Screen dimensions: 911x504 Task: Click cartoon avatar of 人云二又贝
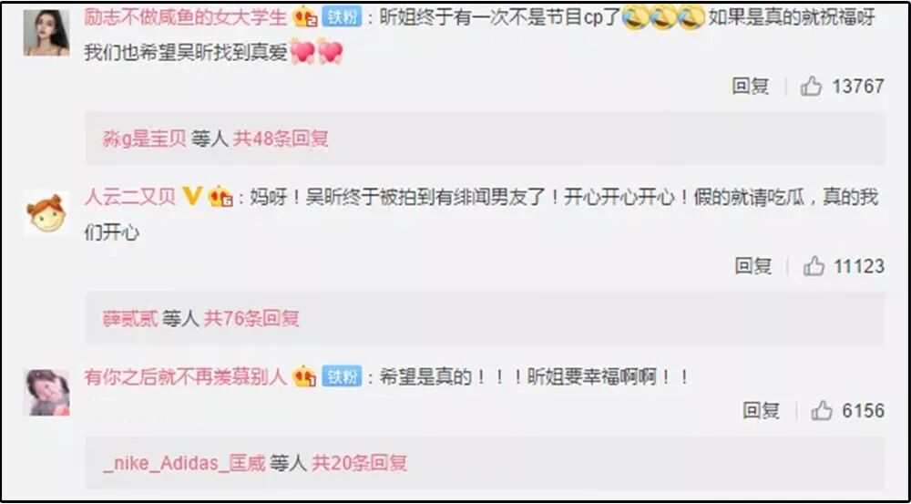click(x=46, y=213)
